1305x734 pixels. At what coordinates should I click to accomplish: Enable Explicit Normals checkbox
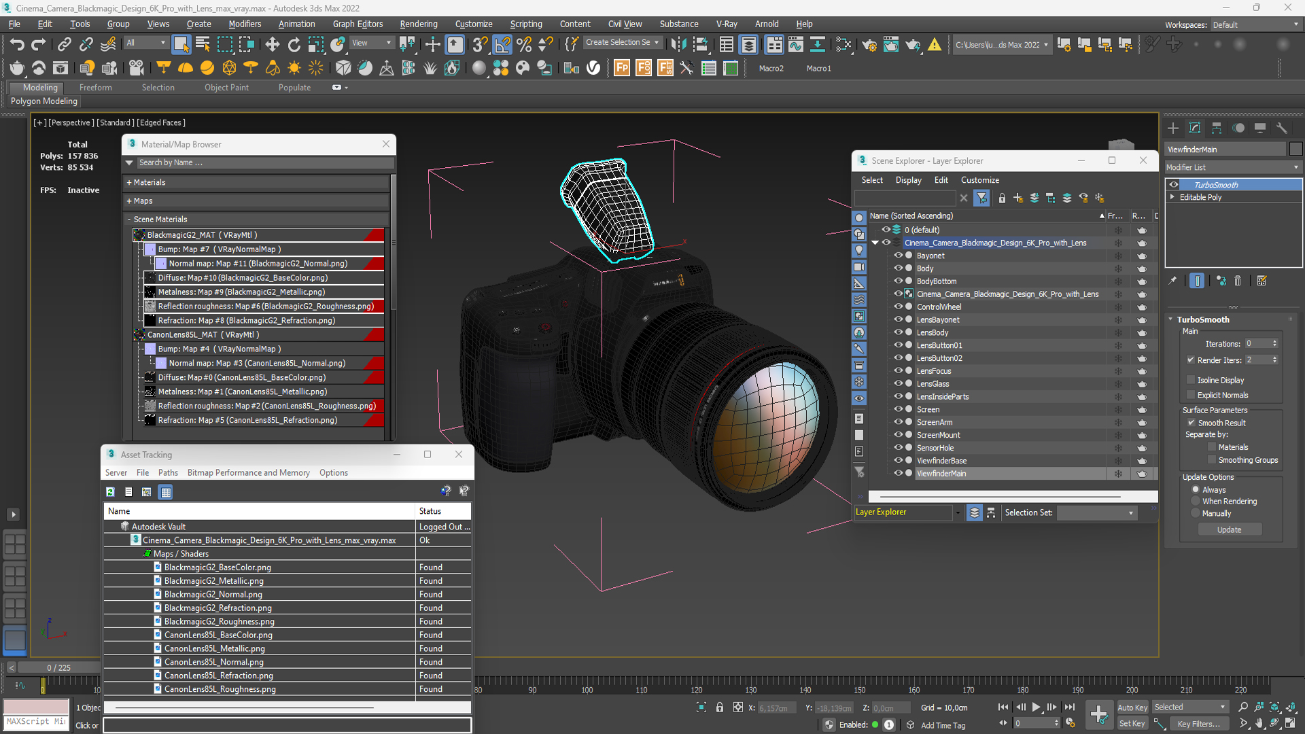point(1191,395)
